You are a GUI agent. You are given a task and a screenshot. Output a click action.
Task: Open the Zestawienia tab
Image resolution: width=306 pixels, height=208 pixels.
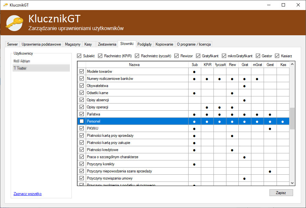click(107, 44)
